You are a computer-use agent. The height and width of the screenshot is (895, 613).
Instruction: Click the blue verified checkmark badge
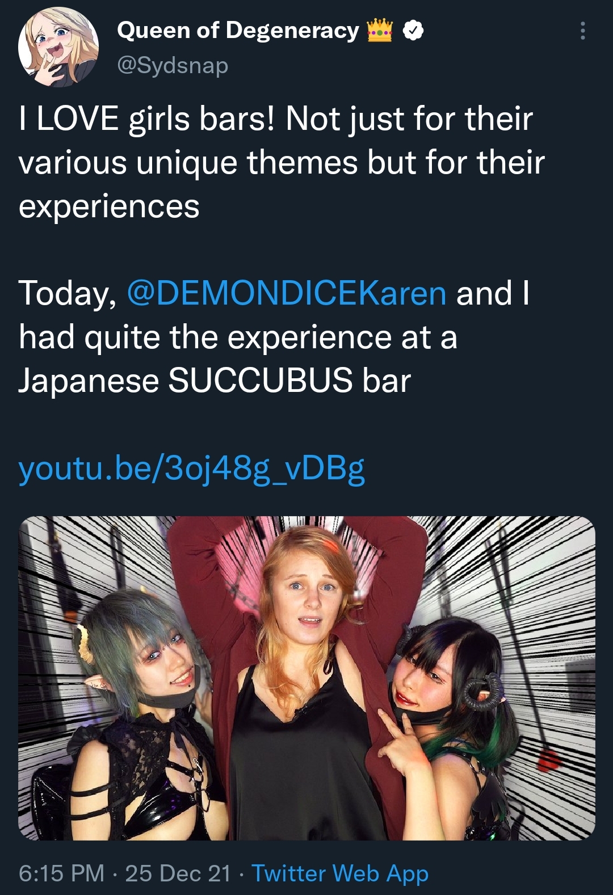tap(413, 31)
